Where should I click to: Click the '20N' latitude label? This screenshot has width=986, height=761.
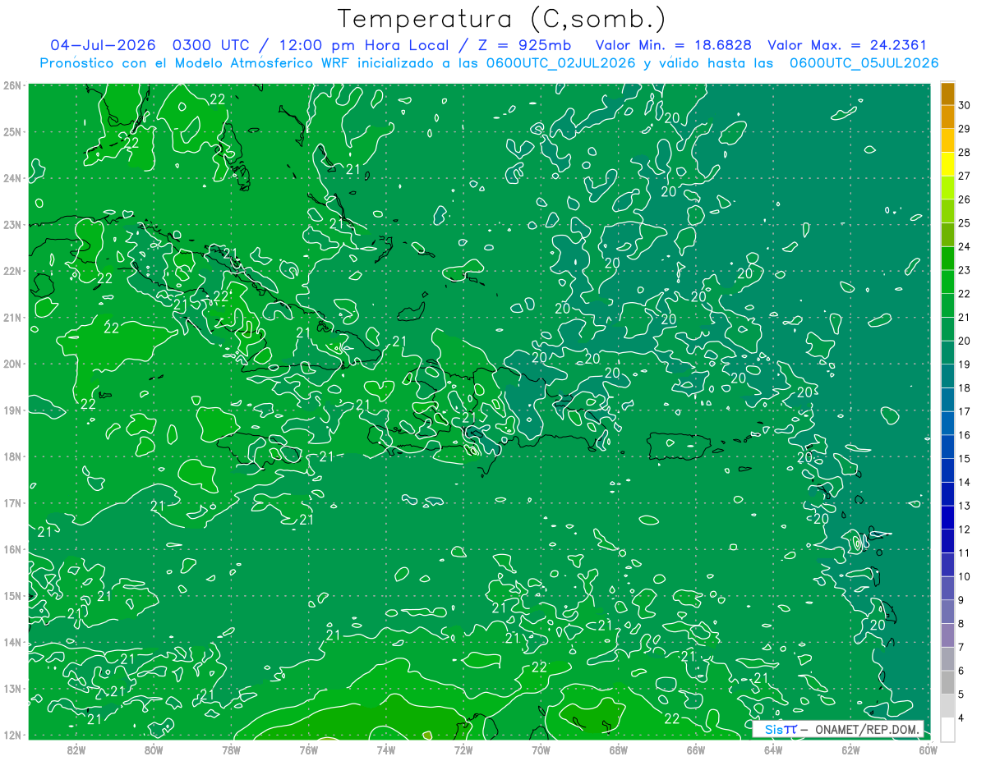point(12,364)
